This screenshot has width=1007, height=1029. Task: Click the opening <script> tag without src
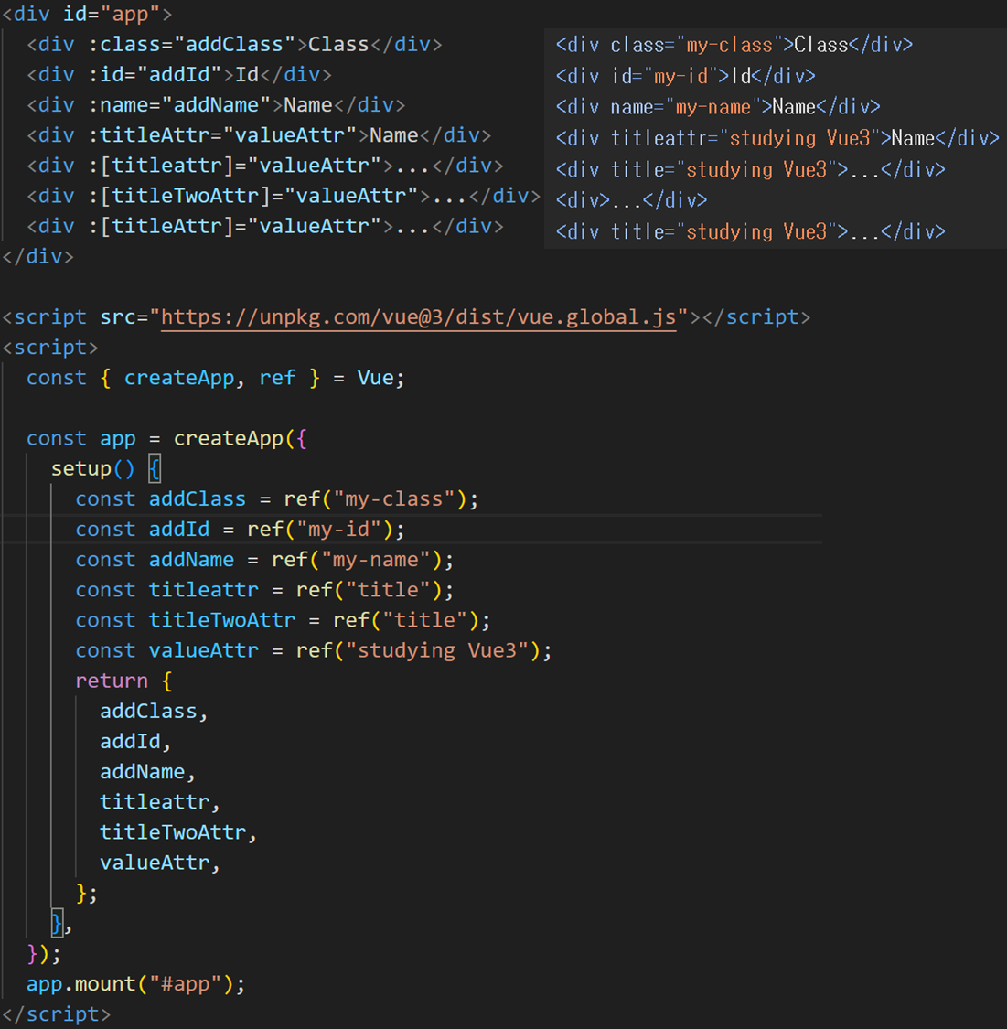(x=50, y=348)
